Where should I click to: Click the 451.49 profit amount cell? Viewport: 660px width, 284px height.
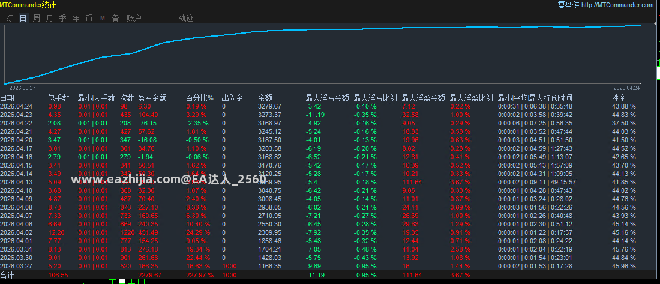point(148,232)
